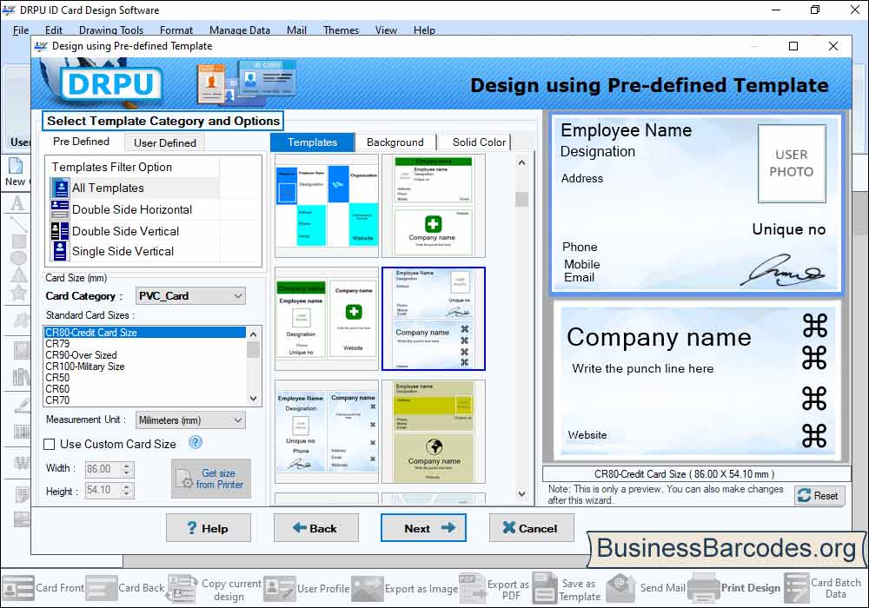
Task: Select the Triangle shape tool in sidebar
Action: pos(18,274)
